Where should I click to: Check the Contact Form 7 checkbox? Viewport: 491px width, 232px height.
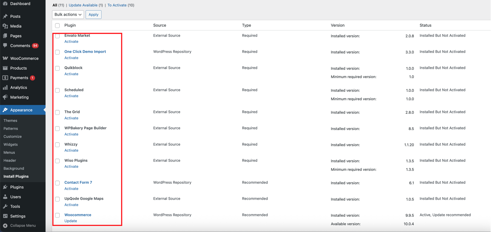[x=57, y=183]
